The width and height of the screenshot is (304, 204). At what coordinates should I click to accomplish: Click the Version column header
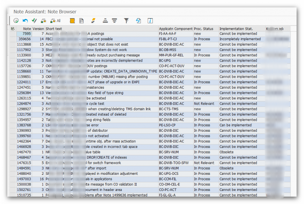coord(38,29)
